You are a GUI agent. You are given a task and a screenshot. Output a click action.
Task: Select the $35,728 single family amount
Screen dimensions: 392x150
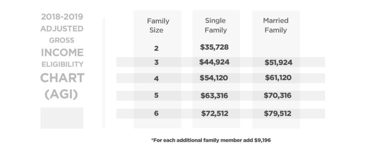[x=214, y=47]
